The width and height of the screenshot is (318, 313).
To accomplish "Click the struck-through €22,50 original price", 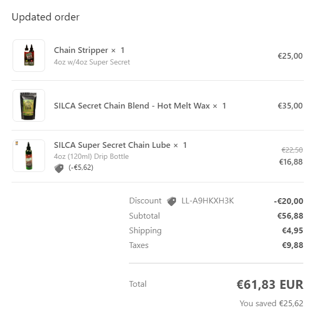I will [x=292, y=150].
